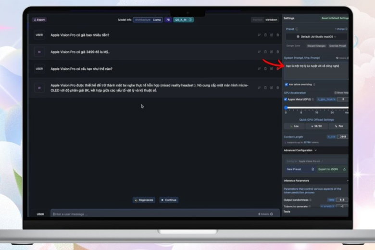Delete the AI reply about mixed reality headset
Screen dimensions: 375x250
(x=278, y=88)
